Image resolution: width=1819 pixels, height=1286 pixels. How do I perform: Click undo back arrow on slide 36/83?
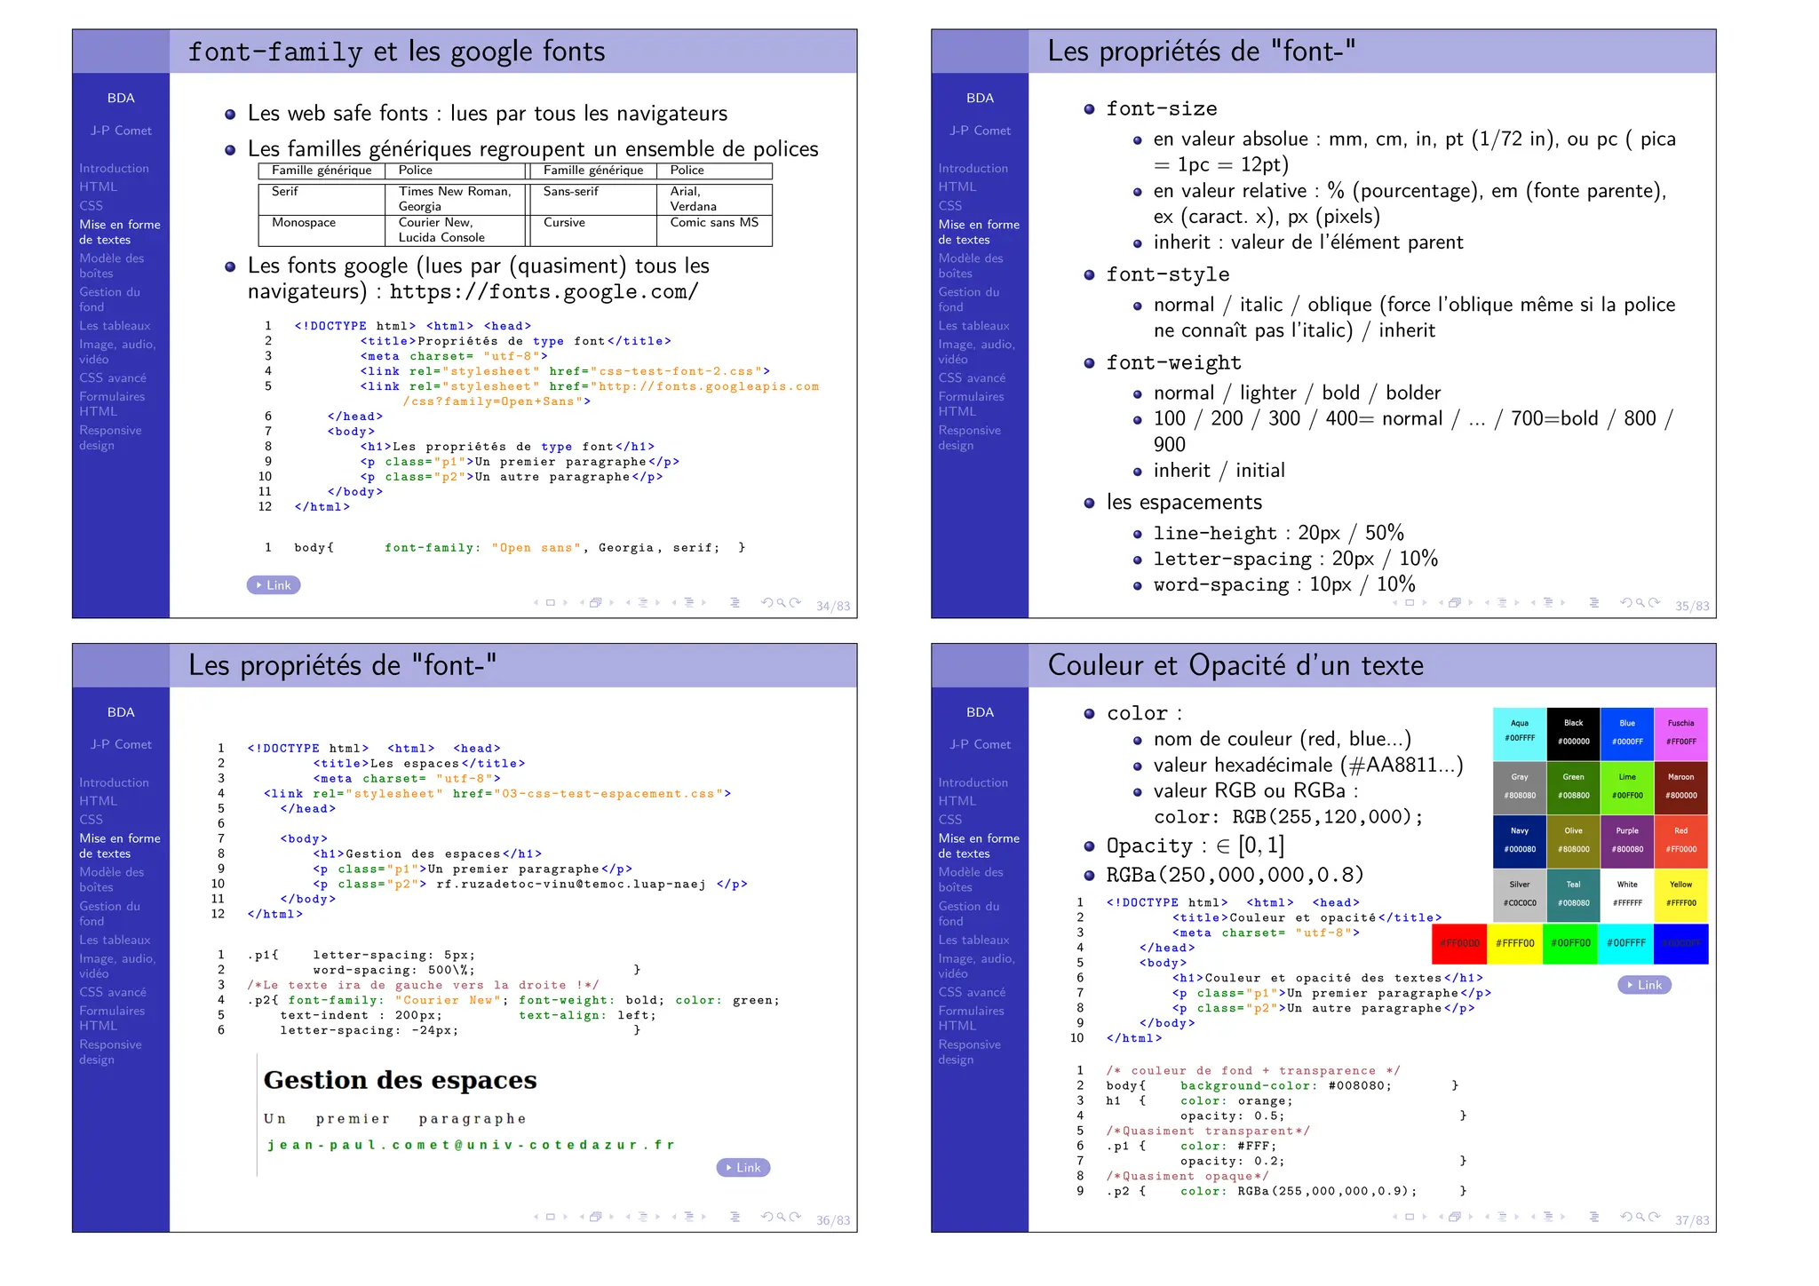[767, 1218]
